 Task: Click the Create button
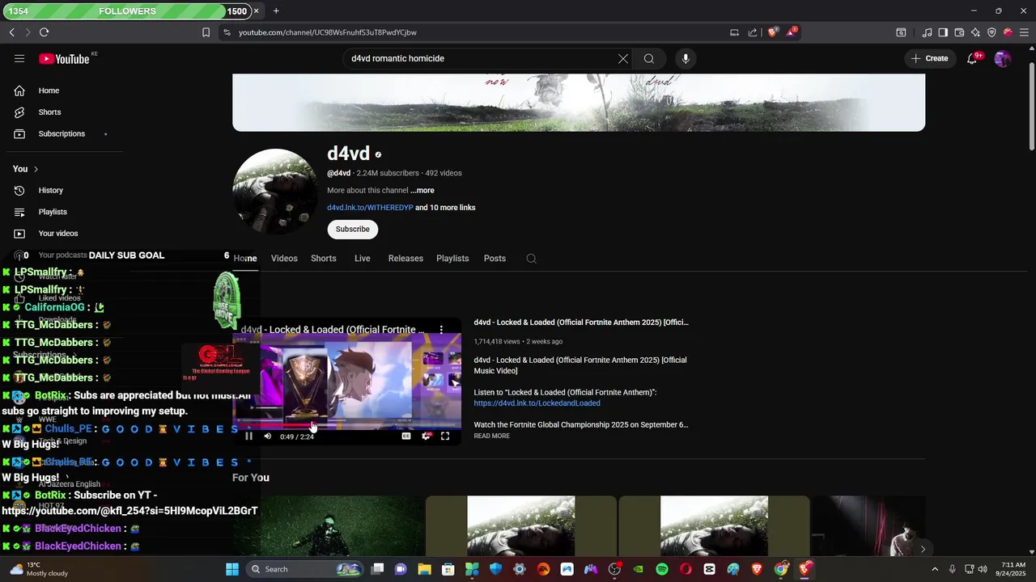[929, 58]
